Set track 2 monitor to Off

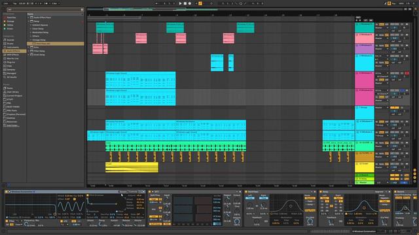tap(387, 35)
